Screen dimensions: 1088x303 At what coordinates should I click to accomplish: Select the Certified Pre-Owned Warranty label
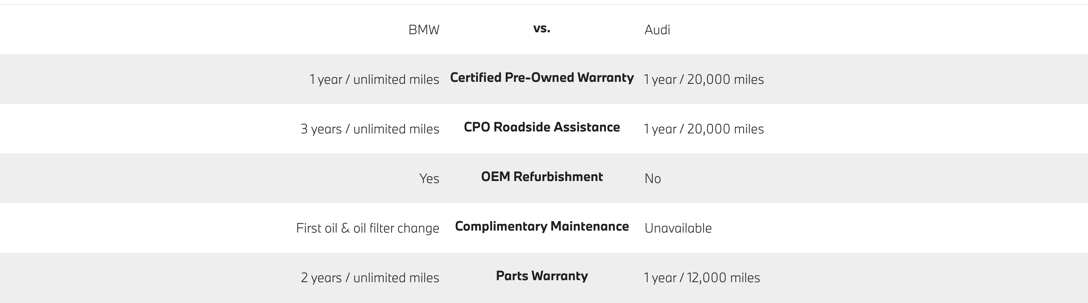pos(542,78)
